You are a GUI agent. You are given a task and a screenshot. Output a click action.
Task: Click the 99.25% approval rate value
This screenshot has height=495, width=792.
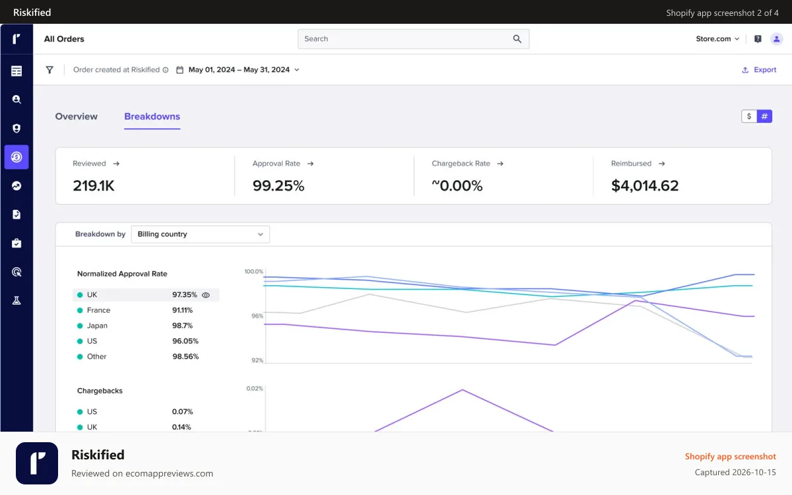(279, 186)
